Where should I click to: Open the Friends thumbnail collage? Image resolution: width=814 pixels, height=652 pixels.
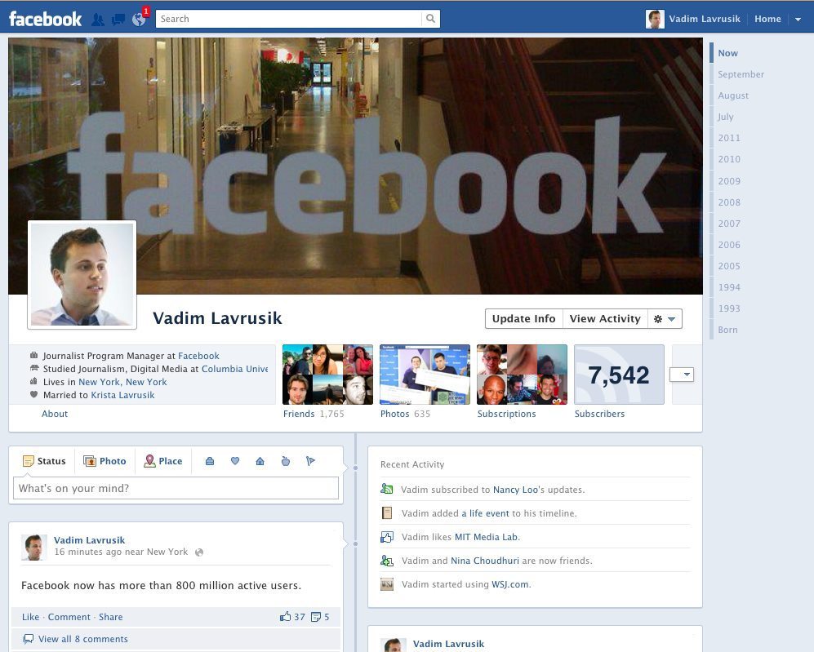pos(327,375)
